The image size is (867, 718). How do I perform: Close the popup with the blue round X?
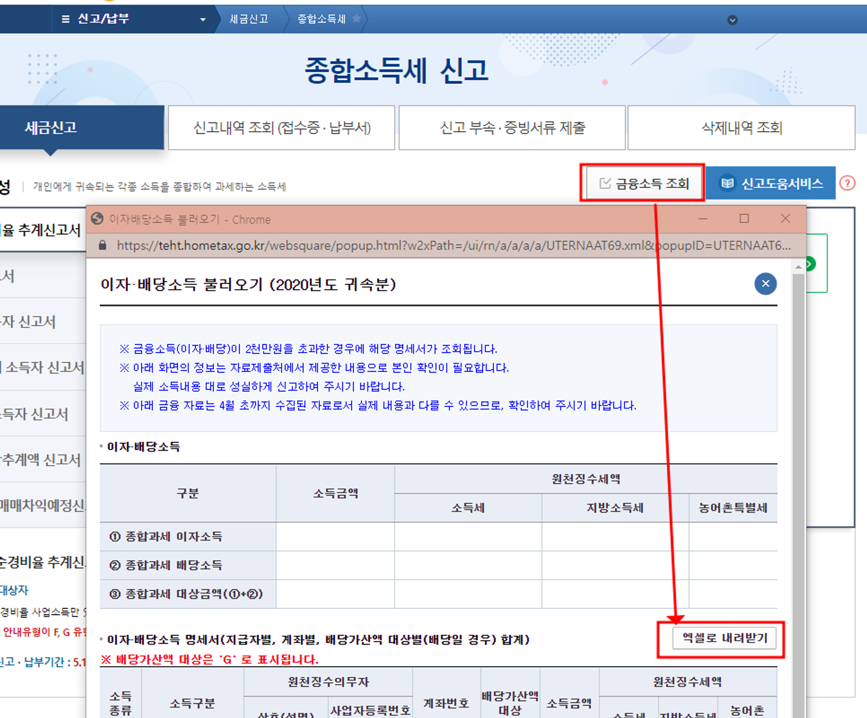click(765, 284)
